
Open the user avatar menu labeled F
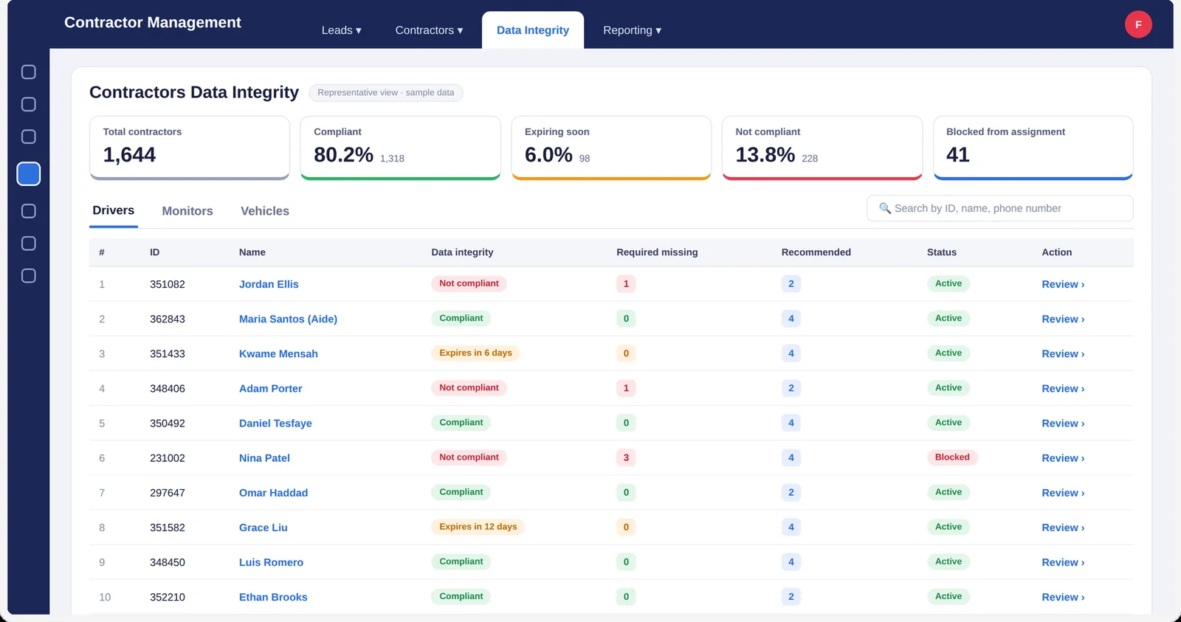coord(1138,24)
